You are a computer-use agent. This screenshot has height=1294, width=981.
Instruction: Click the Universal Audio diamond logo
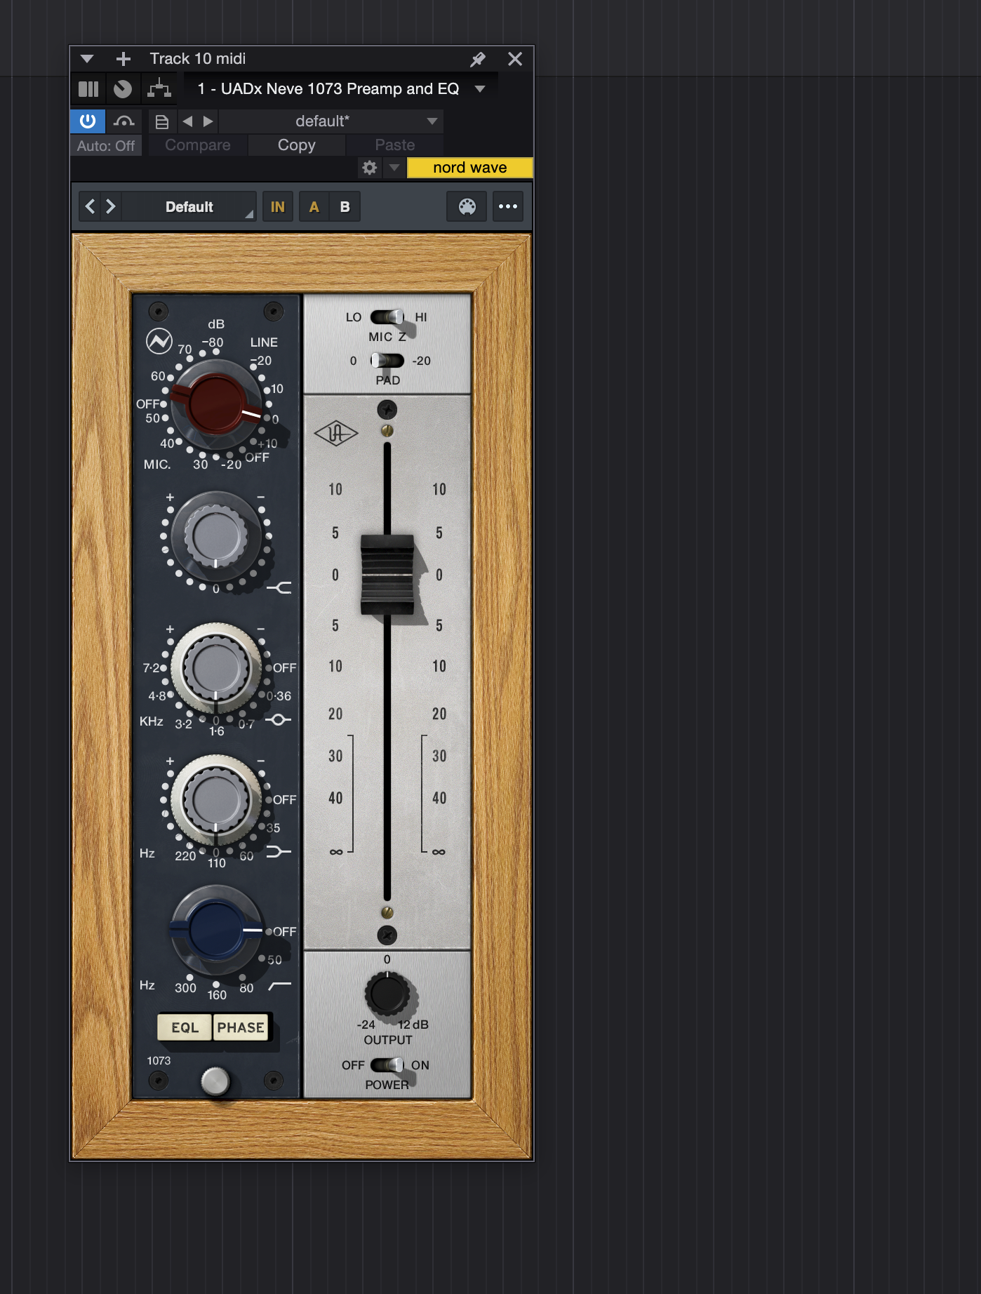point(336,434)
